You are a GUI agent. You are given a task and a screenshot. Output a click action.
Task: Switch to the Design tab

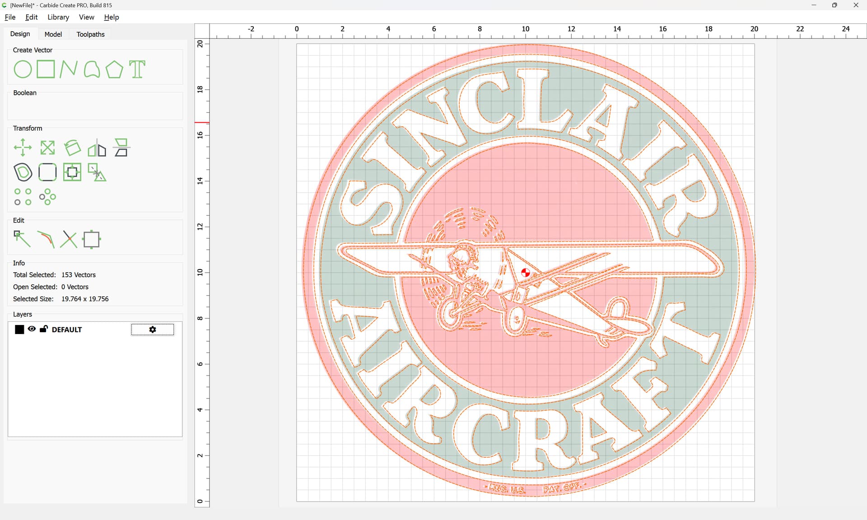pos(20,34)
